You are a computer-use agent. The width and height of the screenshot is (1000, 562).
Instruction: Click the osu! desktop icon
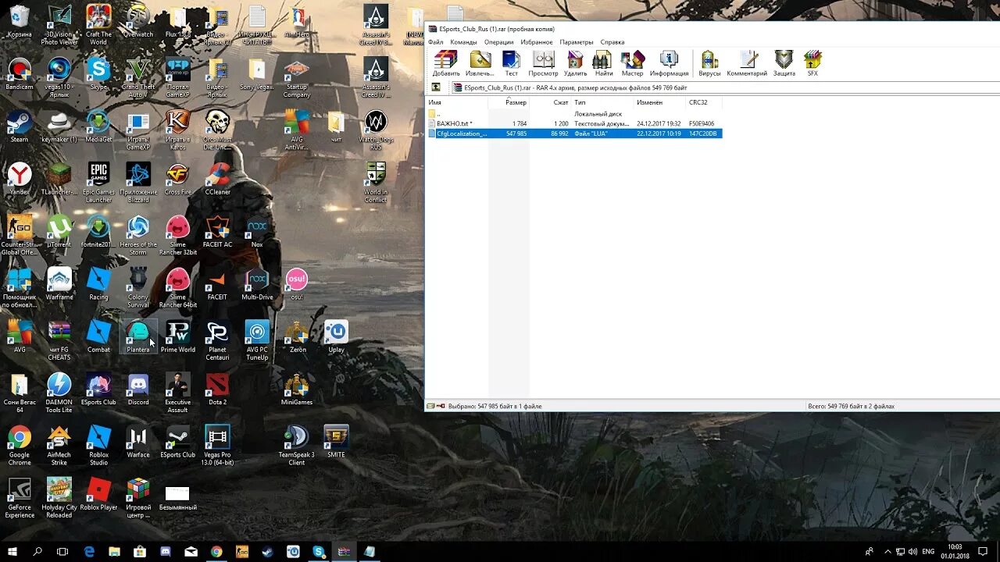[297, 284]
